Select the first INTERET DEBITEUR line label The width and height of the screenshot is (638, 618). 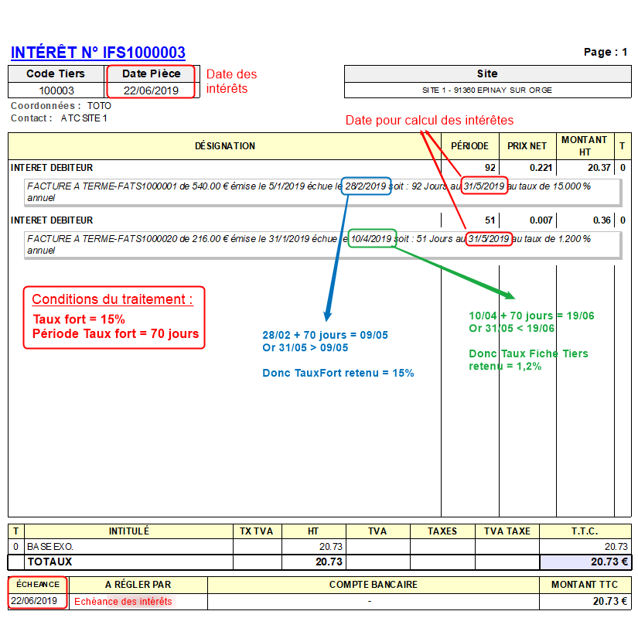[x=52, y=168]
